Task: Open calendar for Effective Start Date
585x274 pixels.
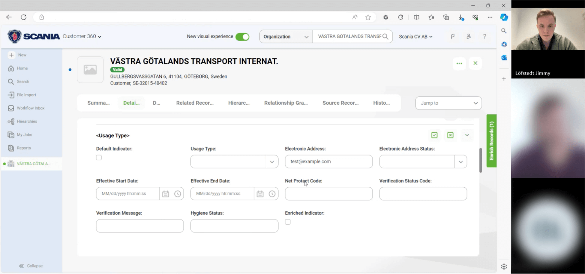Action: pos(165,194)
